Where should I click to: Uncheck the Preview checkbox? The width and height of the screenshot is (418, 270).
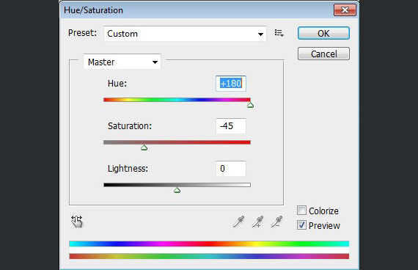(x=301, y=225)
